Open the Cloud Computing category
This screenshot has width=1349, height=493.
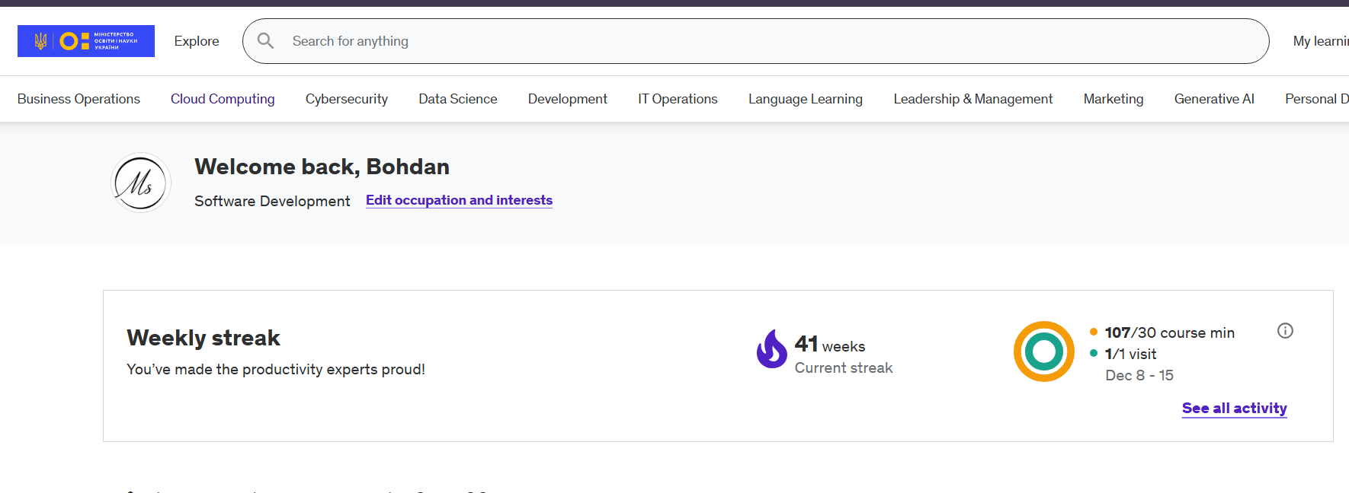coord(223,99)
